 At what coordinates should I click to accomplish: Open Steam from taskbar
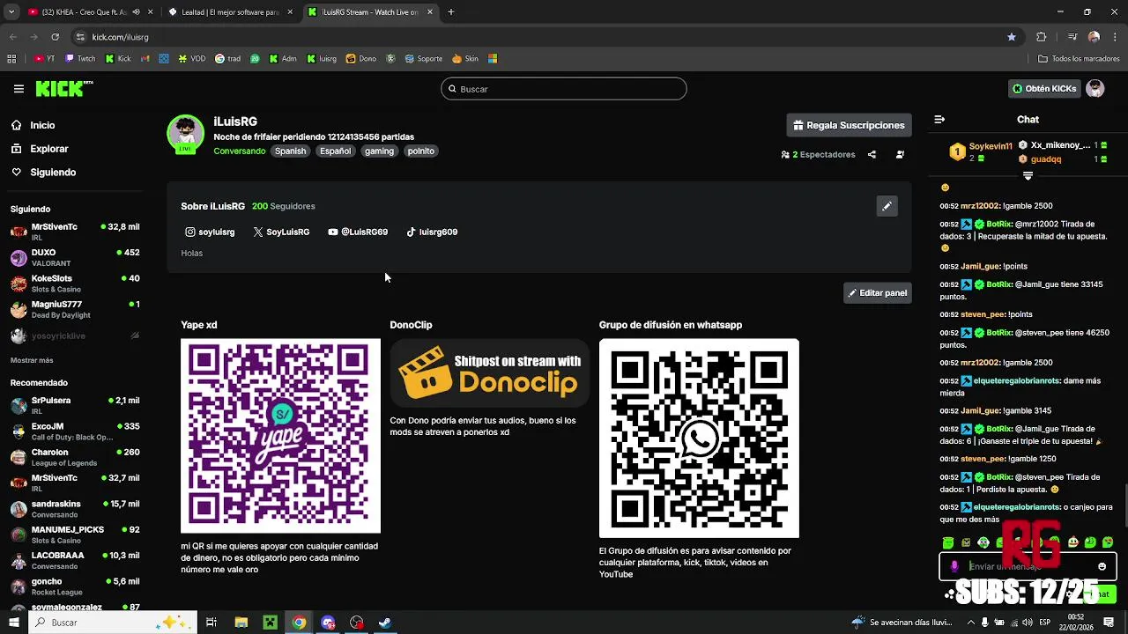tap(385, 623)
